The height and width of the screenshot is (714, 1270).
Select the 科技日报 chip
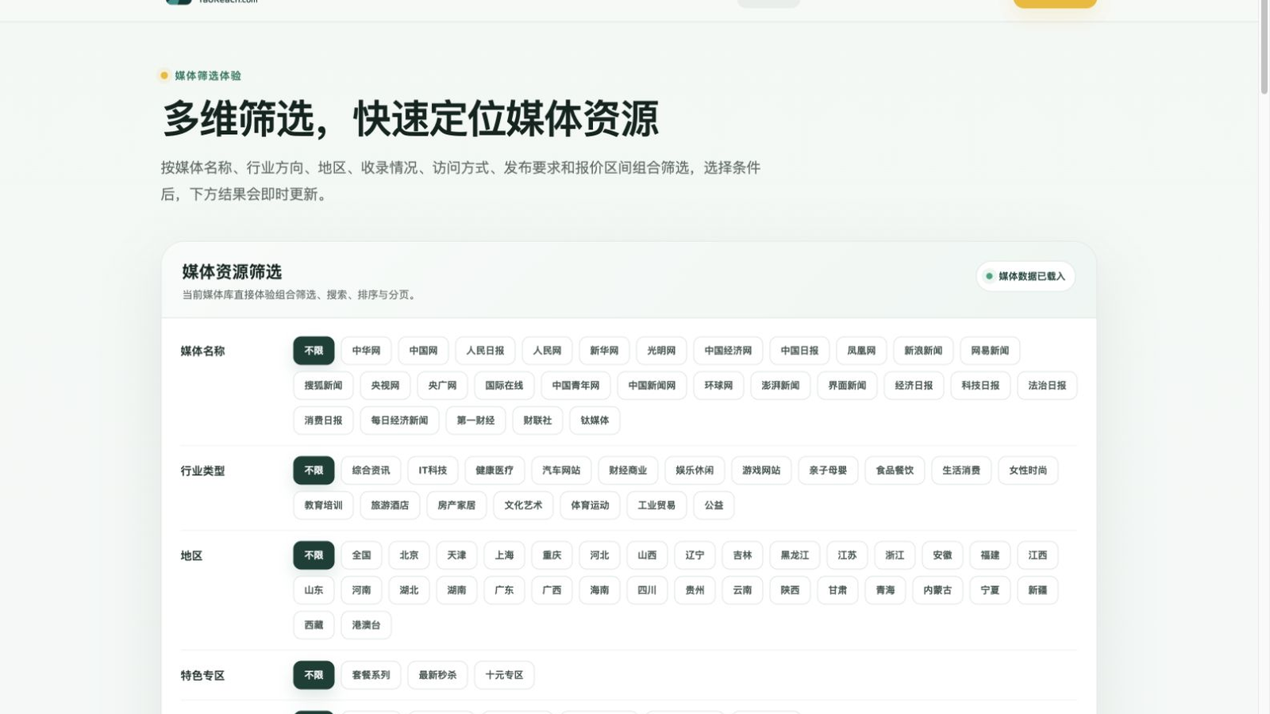[x=980, y=386]
